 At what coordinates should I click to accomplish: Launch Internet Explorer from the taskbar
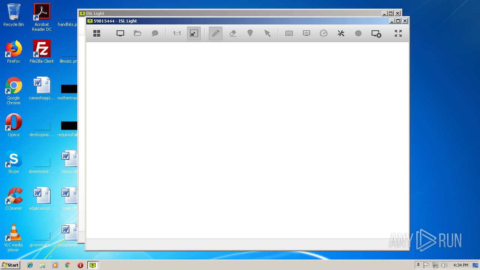30,265
